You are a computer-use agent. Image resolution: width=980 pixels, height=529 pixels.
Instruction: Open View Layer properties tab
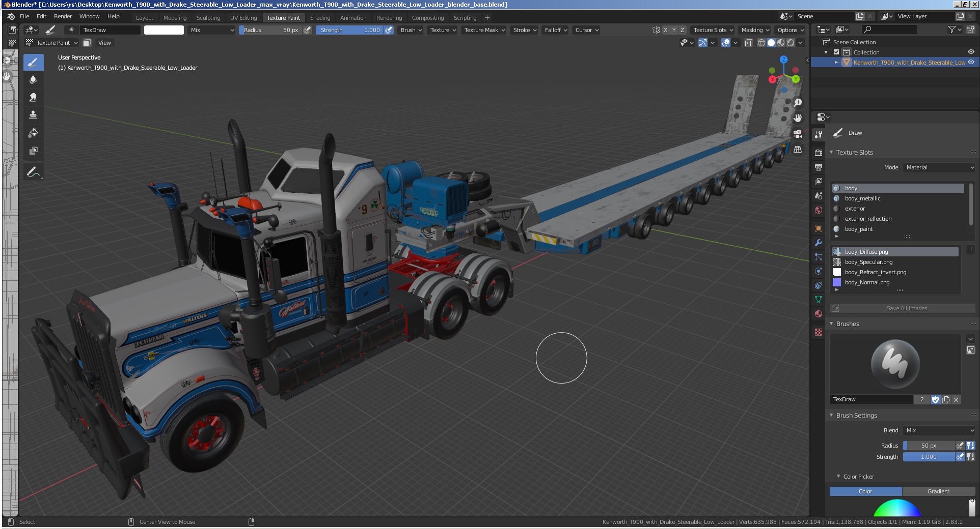pyautogui.click(x=819, y=181)
